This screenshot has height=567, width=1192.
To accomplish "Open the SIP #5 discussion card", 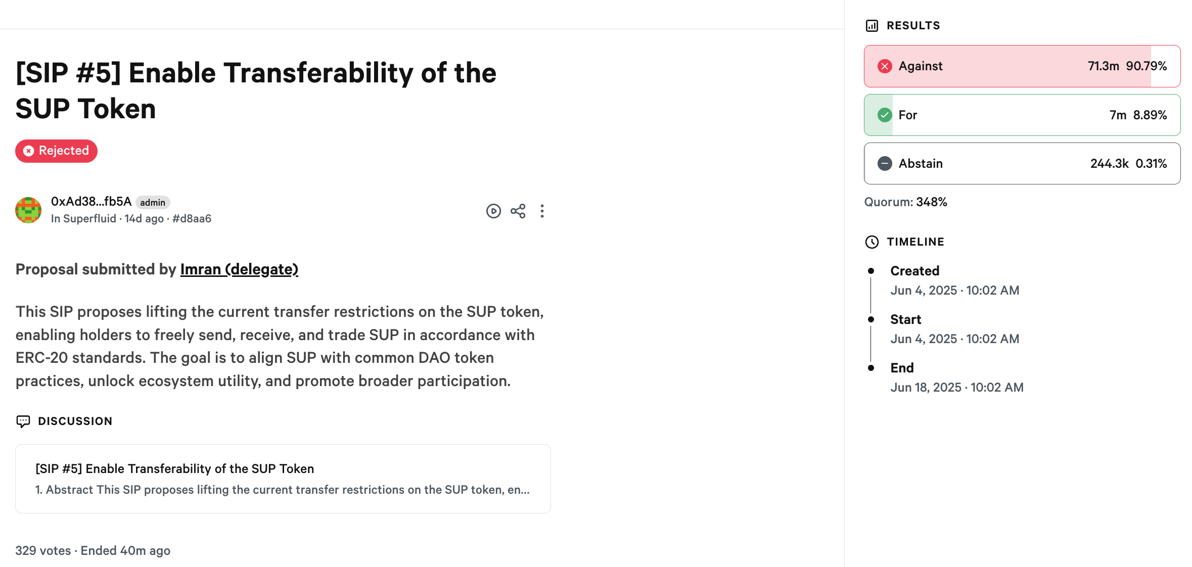I will tap(283, 479).
